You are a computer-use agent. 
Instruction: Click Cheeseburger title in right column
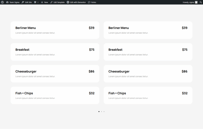click(x=119, y=71)
